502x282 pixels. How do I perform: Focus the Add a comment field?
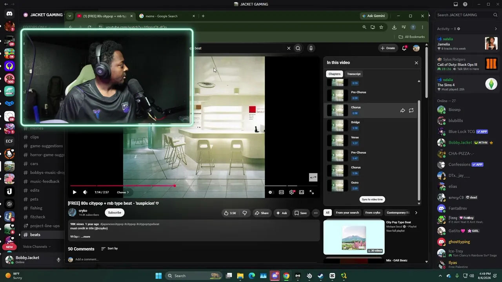pyautogui.click(x=196, y=259)
